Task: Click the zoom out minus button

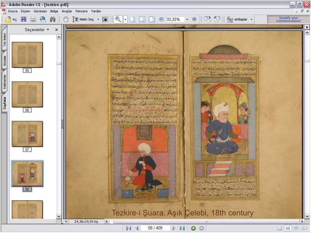Action: point(162,19)
